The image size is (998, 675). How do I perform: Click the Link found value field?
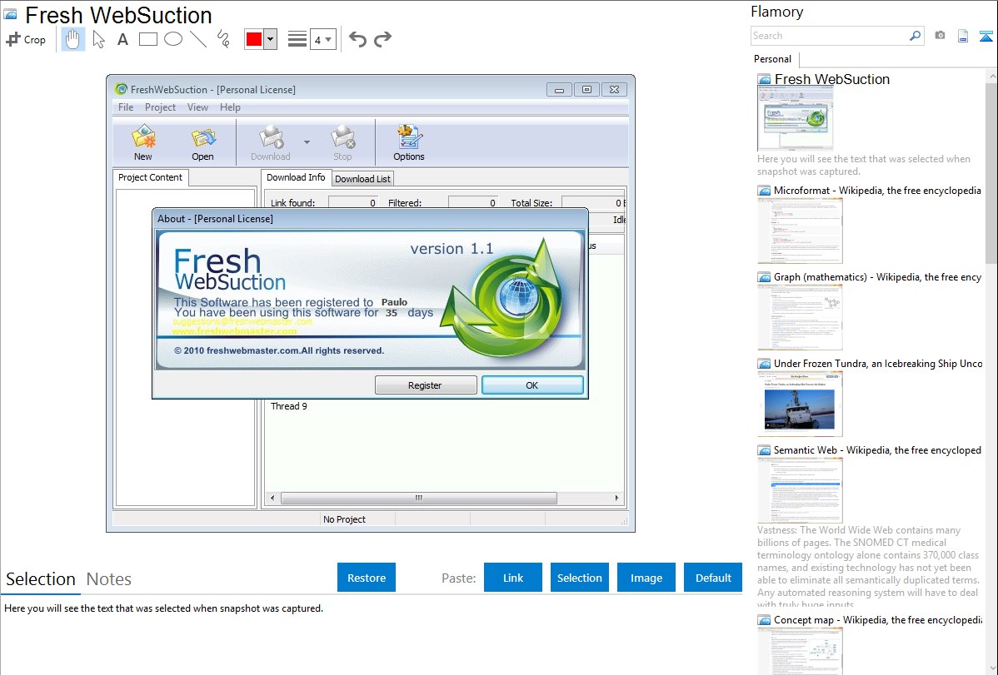354,202
